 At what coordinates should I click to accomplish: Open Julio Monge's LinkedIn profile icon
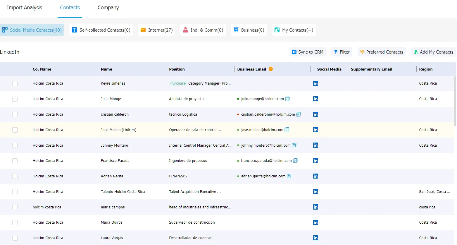(315, 99)
